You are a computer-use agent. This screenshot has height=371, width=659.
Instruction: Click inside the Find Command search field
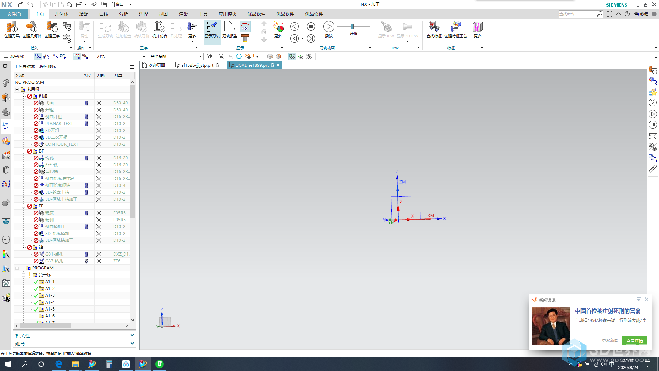(x=578, y=14)
